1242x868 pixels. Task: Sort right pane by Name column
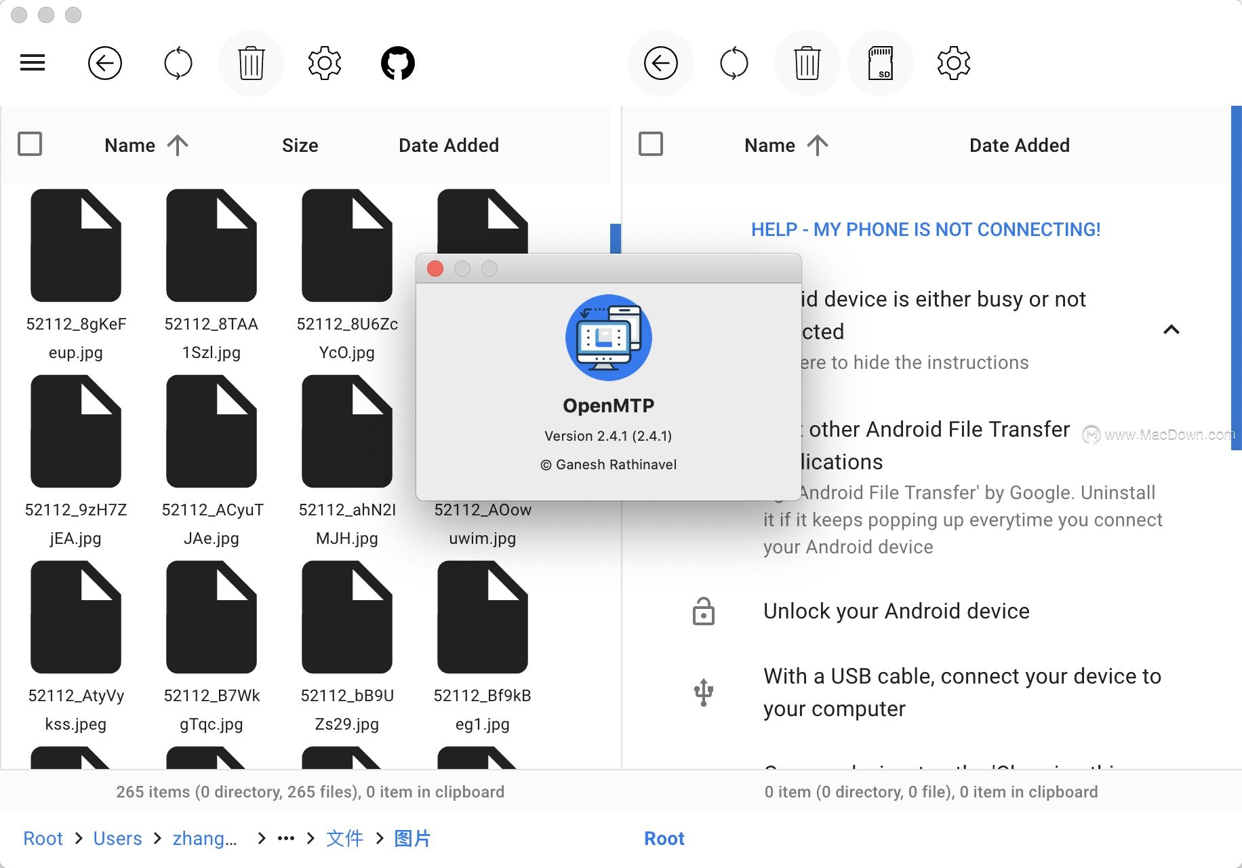pos(786,145)
